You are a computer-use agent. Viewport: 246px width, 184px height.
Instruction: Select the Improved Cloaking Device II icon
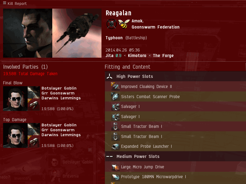click(116, 86)
